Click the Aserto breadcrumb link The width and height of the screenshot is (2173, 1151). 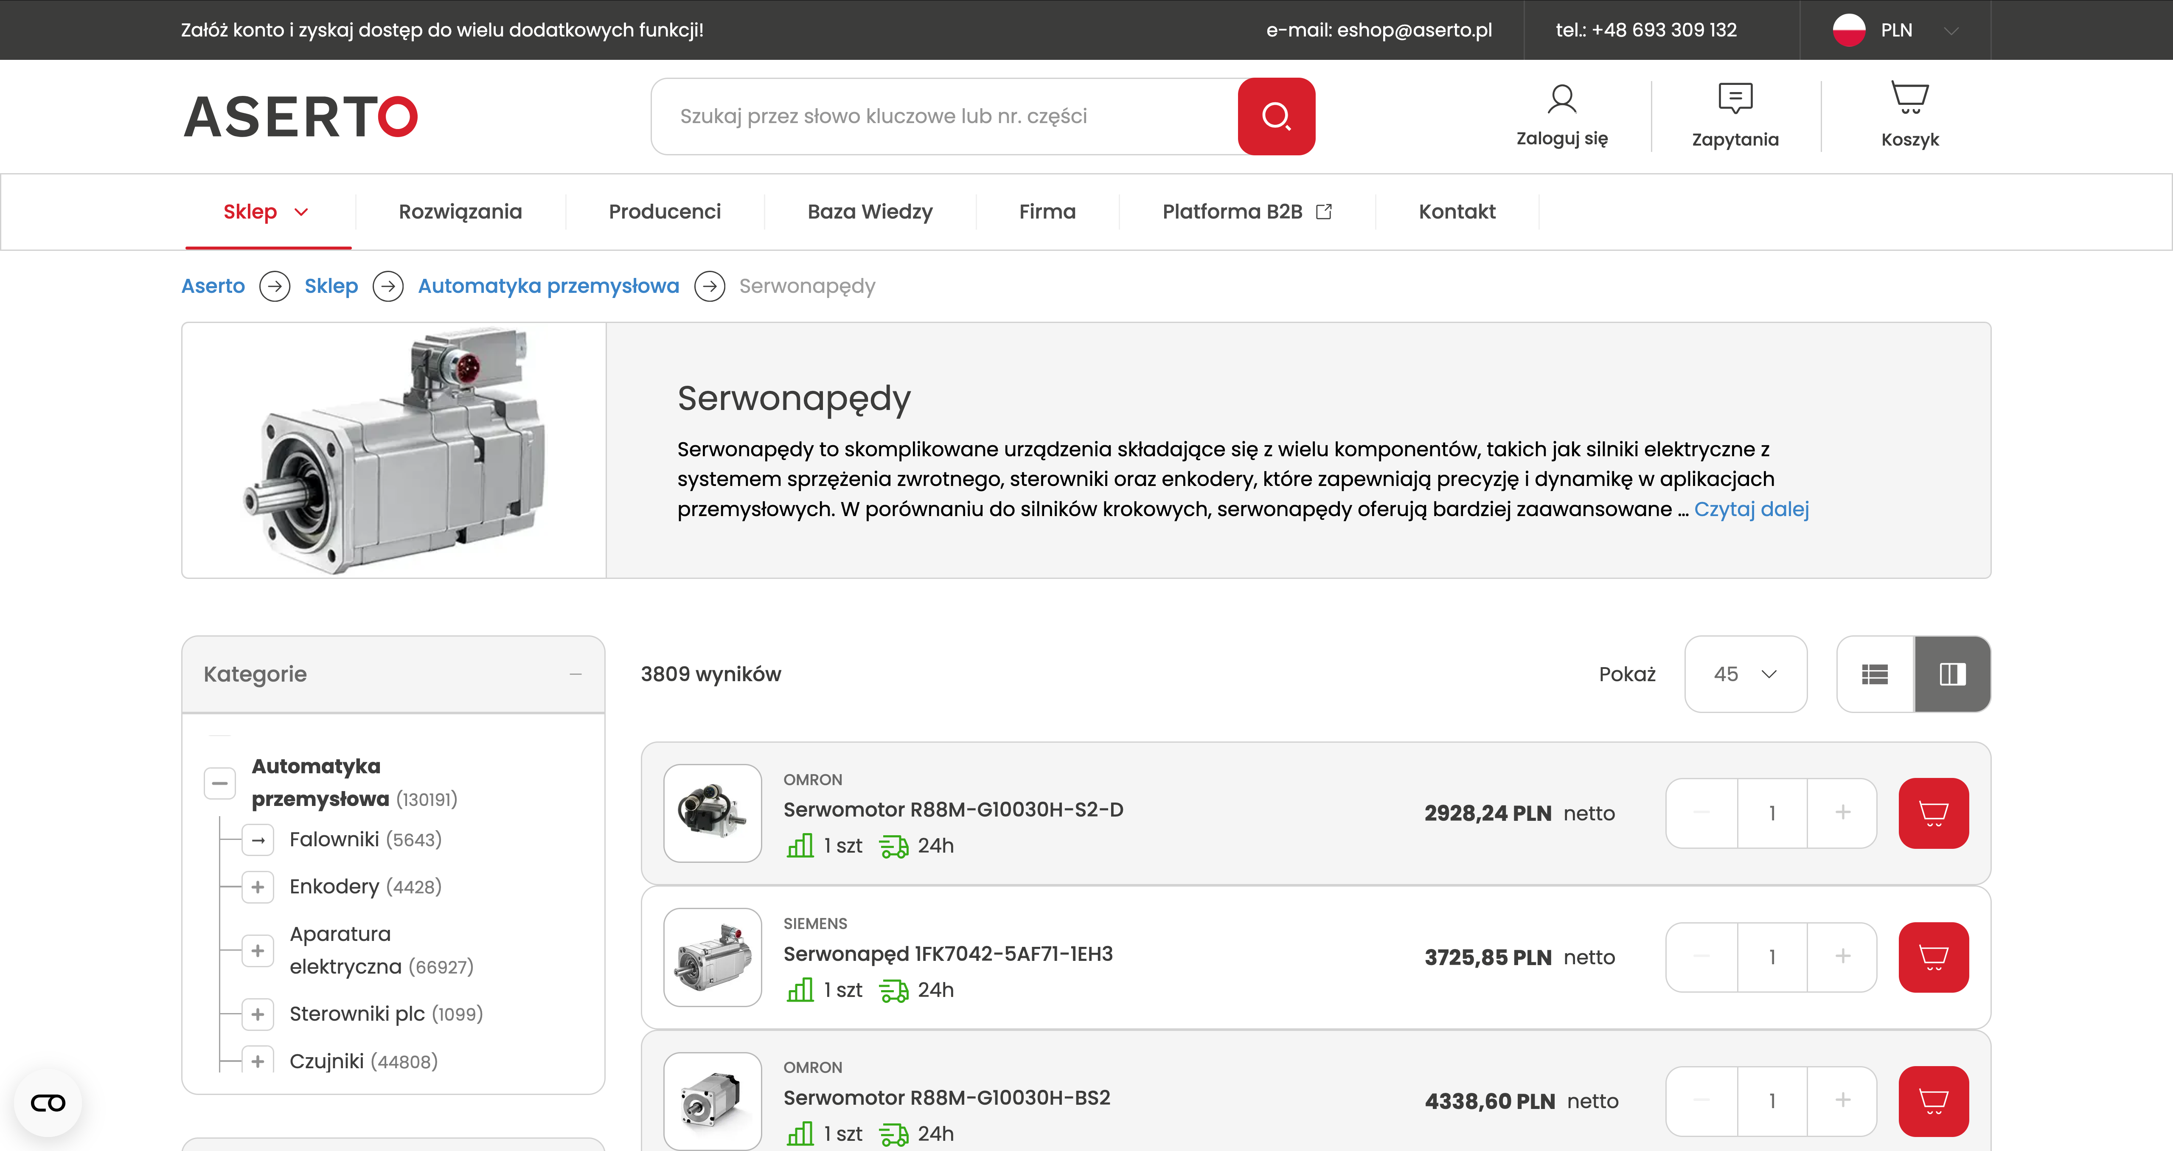click(213, 287)
